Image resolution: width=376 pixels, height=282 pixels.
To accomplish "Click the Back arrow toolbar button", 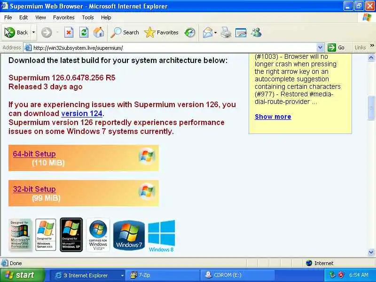I will (x=16, y=32).
